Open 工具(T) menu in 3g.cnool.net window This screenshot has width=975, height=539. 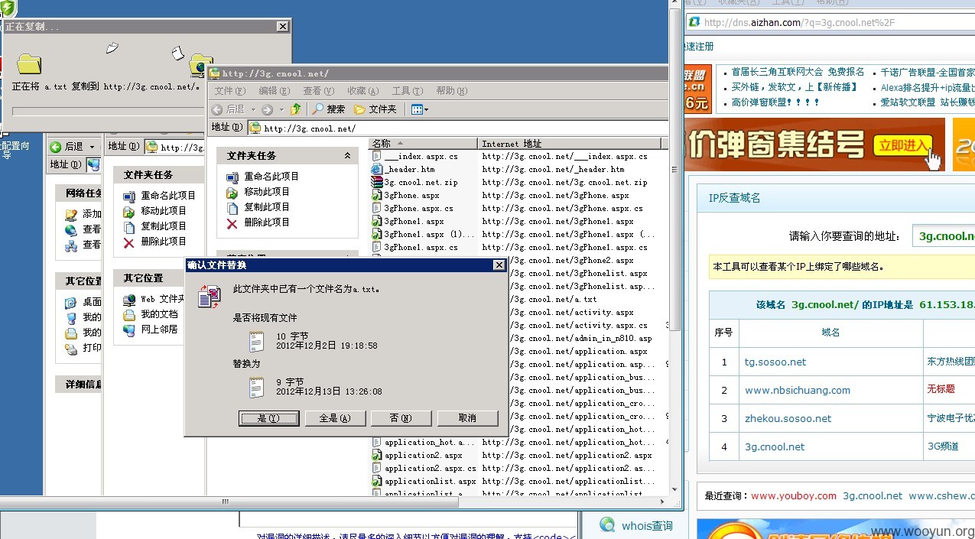tap(407, 91)
